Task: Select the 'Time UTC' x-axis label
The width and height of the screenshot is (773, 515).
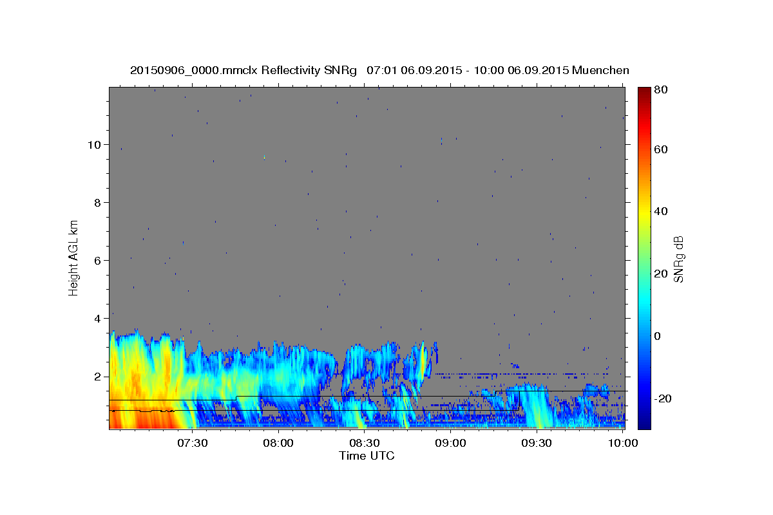Action: (x=367, y=456)
